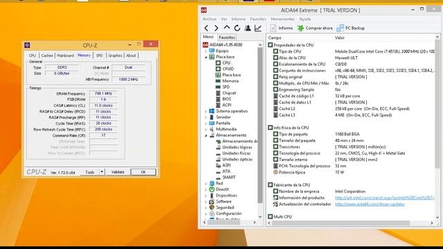Open the Informe report icon

tap(273, 28)
